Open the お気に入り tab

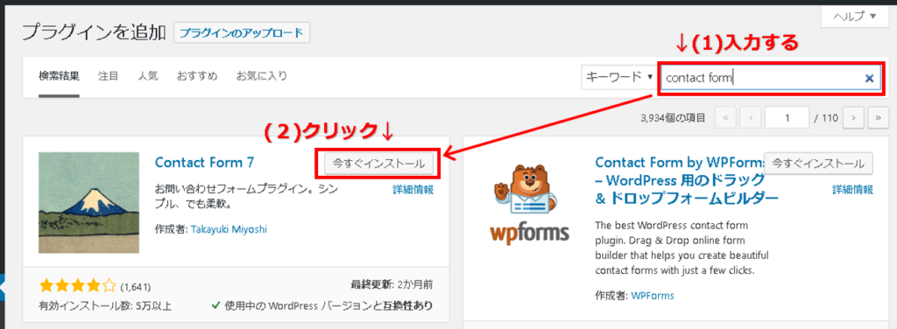(262, 76)
